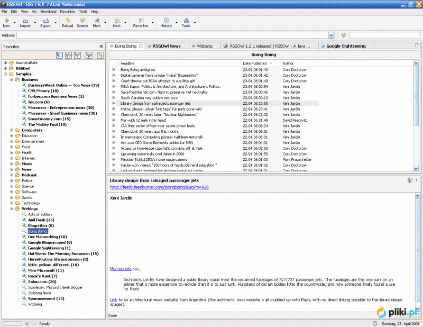This screenshot has height=327, width=423.
Task: Click the read-status dot for Boing Boing ambigram
Action: coord(114,69)
